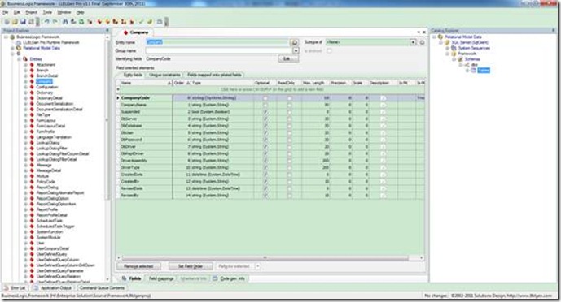The width and height of the screenshot is (561, 302).
Task: Select the CompanyName field row
Action: pyautogui.click(x=270, y=105)
